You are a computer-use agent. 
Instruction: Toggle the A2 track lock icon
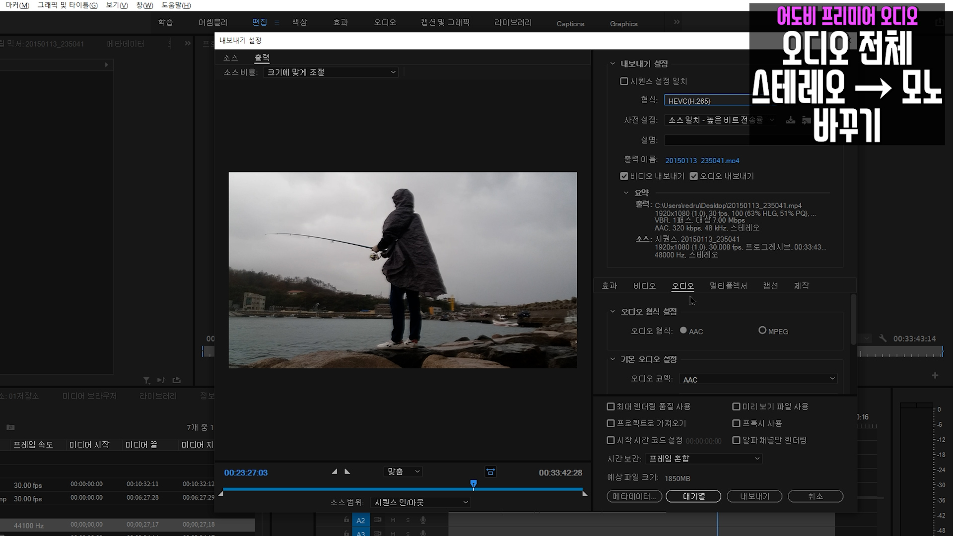click(x=346, y=520)
